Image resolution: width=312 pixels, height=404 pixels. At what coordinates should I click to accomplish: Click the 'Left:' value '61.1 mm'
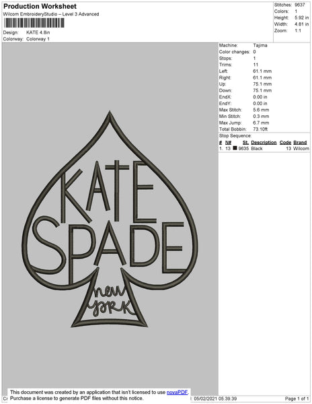(262, 71)
